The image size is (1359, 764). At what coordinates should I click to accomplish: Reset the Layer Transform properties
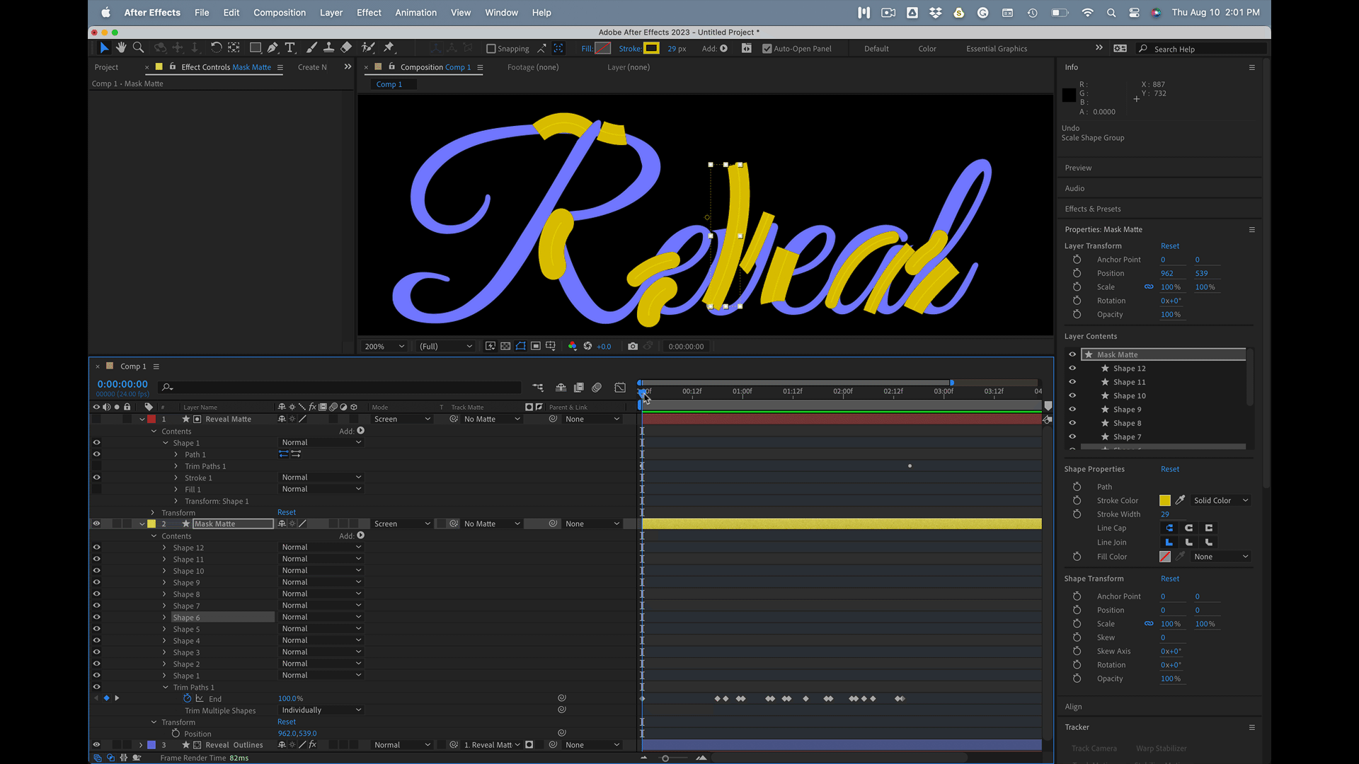(x=1169, y=246)
